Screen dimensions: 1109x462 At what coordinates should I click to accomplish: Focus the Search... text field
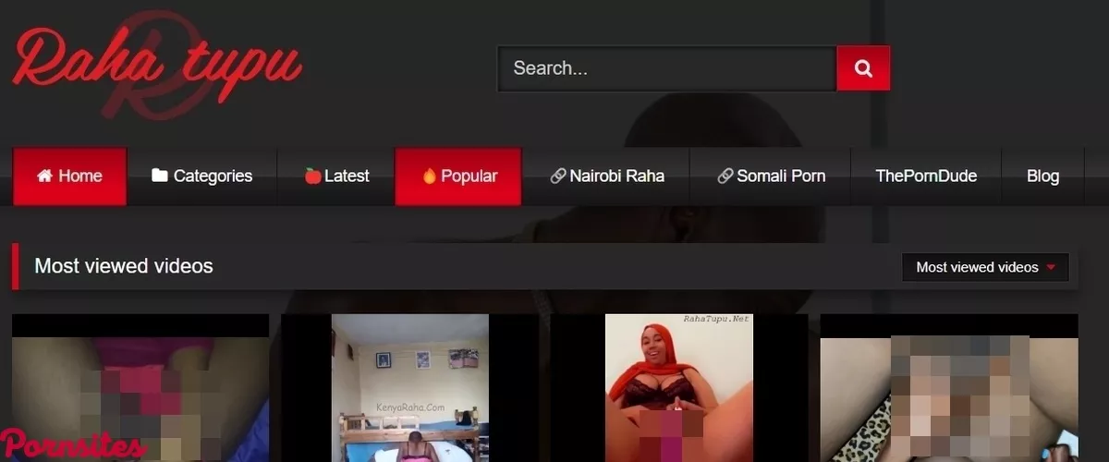point(665,68)
